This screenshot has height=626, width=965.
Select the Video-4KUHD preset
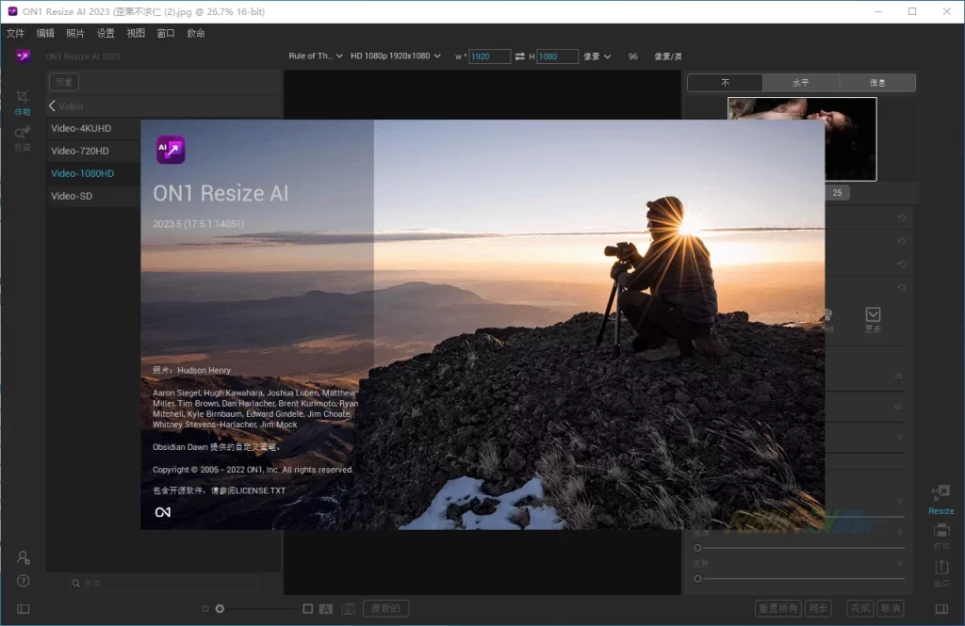pos(81,128)
